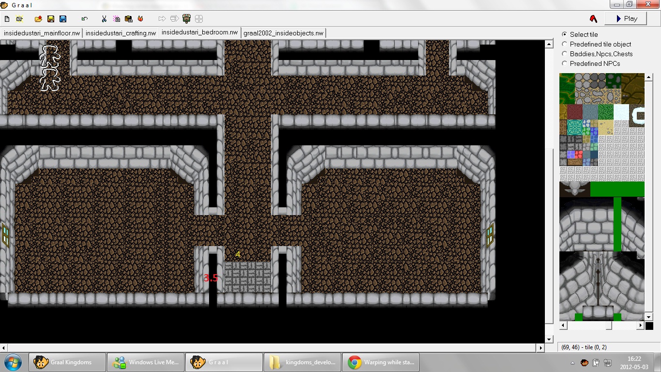This screenshot has height=372, width=661.
Task: Open the graal2002_insideobjects.nw tab
Action: 284,33
